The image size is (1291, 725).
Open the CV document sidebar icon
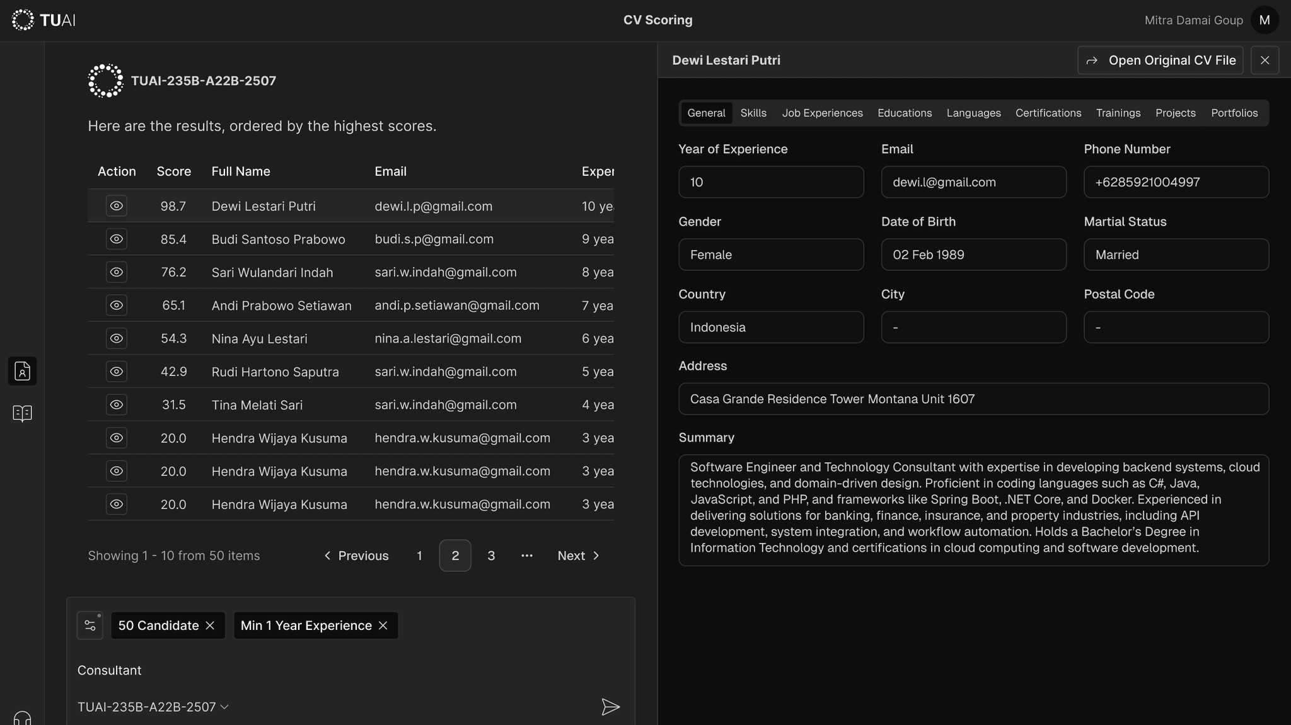pos(22,371)
